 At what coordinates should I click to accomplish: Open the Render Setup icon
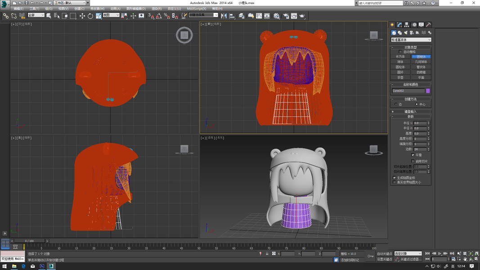(x=286, y=16)
